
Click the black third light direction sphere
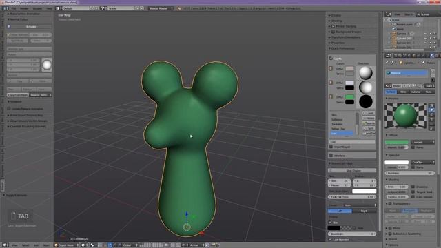pyautogui.click(x=366, y=101)
